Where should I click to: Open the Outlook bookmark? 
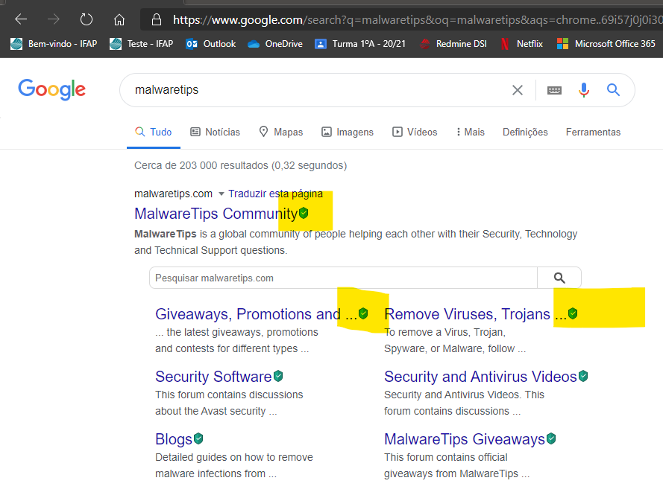click(x=210, y=44)
